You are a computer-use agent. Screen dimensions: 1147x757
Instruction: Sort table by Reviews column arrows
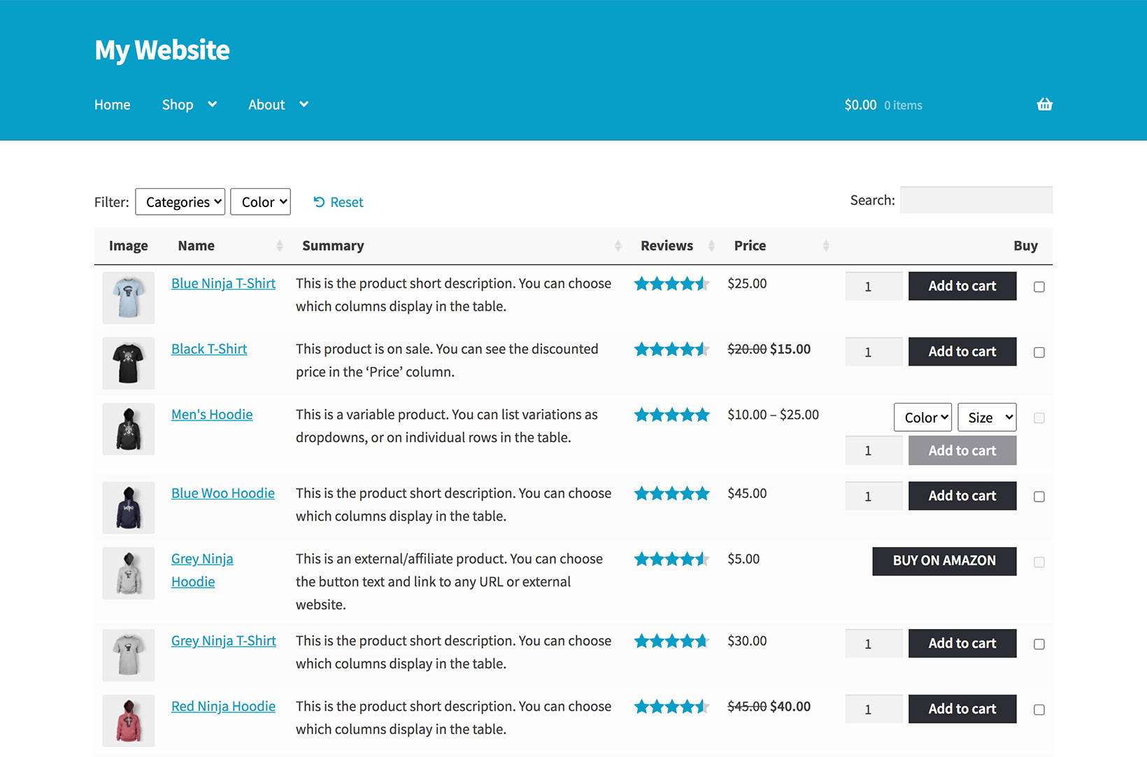pos(711,246)
